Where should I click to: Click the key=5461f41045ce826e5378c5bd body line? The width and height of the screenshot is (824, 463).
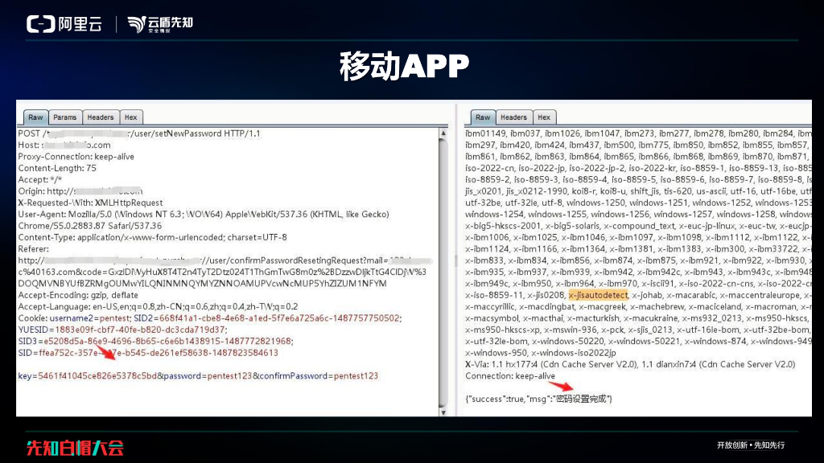pyautogui.click(x=198, y=376)
